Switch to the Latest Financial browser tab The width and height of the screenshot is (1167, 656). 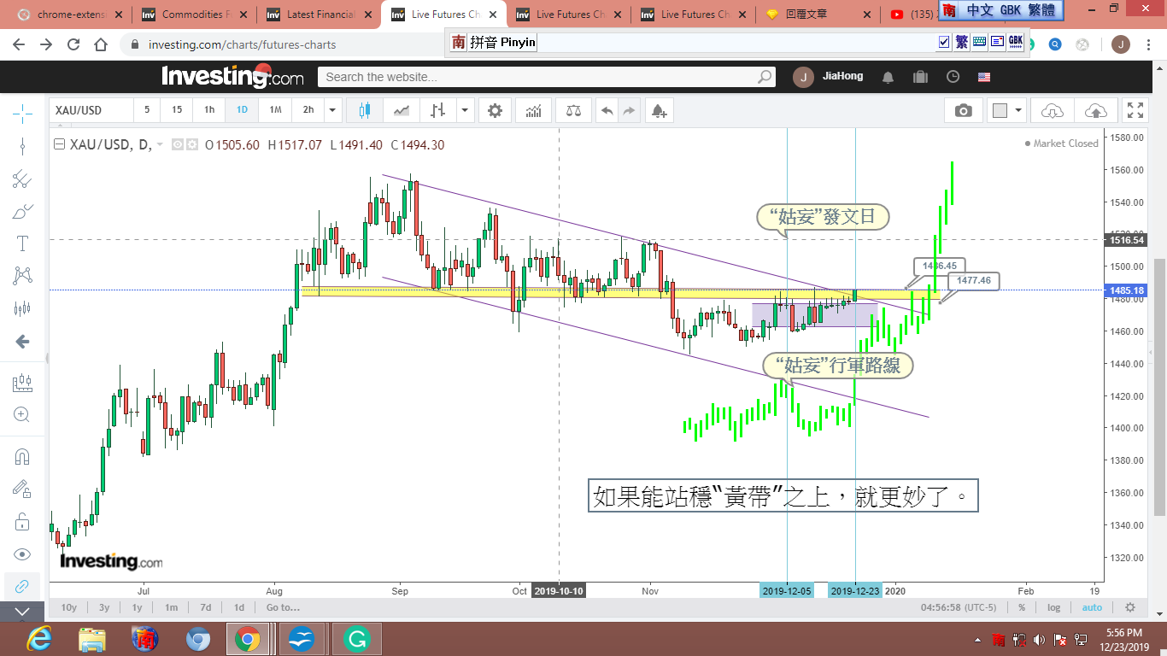click(x=320, y=15)
